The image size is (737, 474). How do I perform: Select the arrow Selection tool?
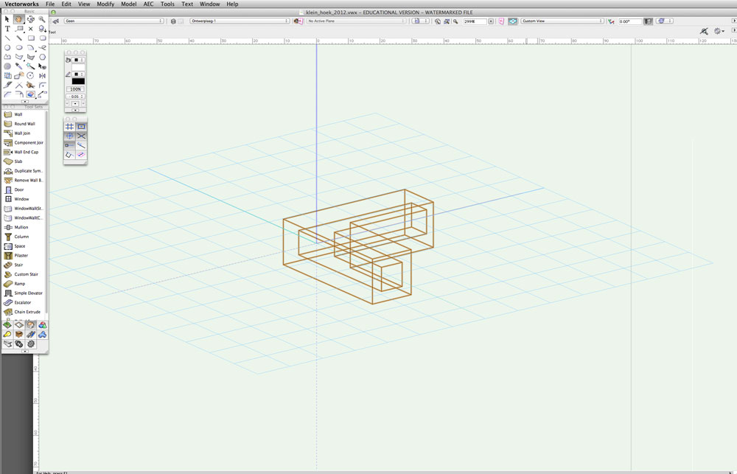click(x=7, y=19)
